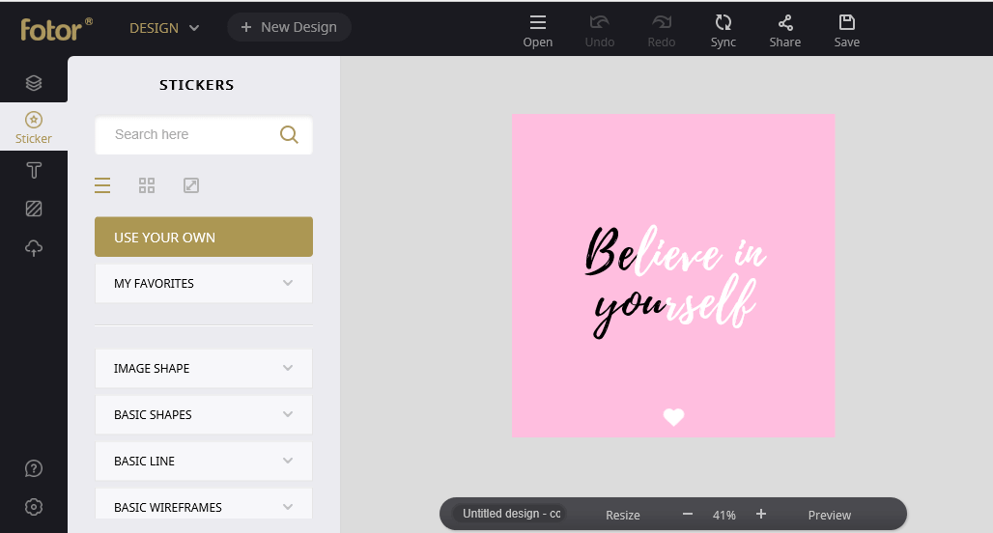Viewport: 993px width, 533px height.
Task: Expand the IMAGE SHAPE category
Action: [x=204, y=369]
